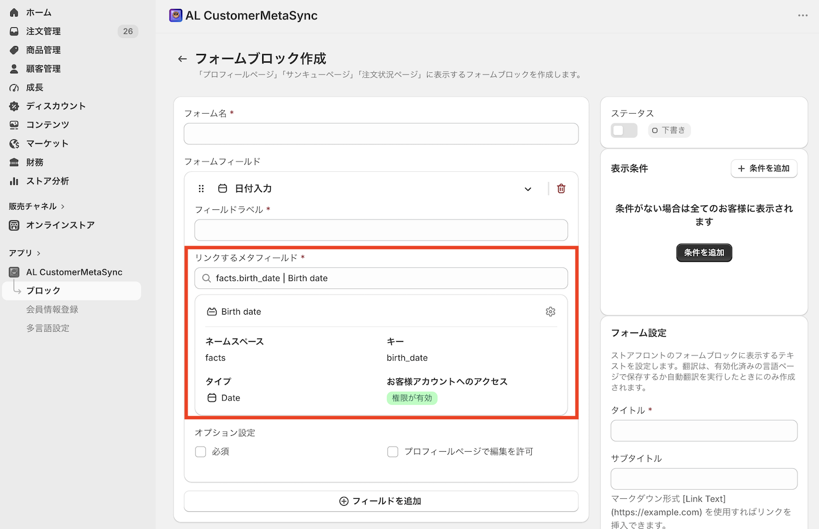
Task: Click the Customers (顧客管理) person icon
Action: tap(14, 69)
